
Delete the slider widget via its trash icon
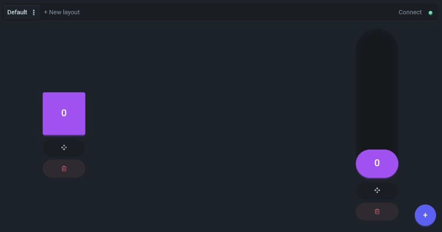[x=377, y=212]
